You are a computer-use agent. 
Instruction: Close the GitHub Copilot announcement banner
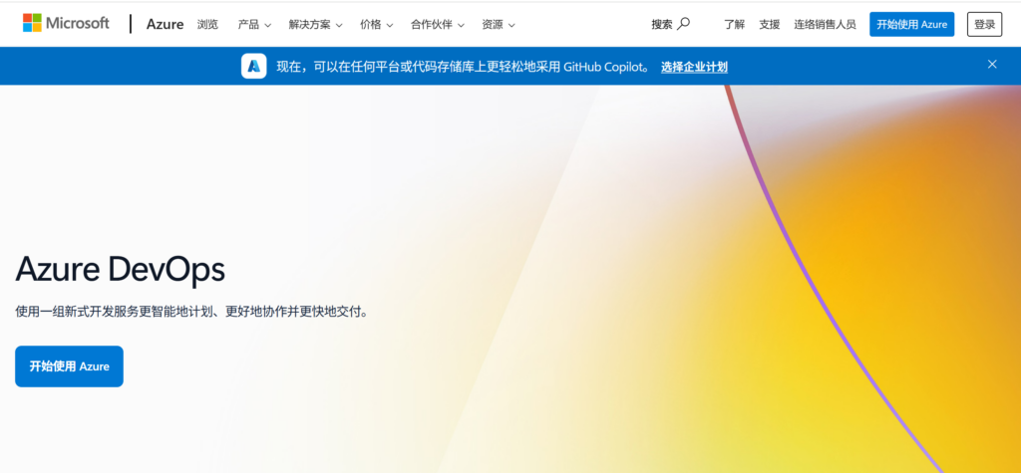[x=992, y=64]
